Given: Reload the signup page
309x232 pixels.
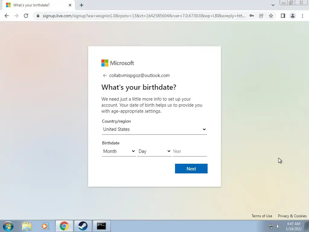Looking at the screenshot, I should pyautogui.click(x=26, y=16).
